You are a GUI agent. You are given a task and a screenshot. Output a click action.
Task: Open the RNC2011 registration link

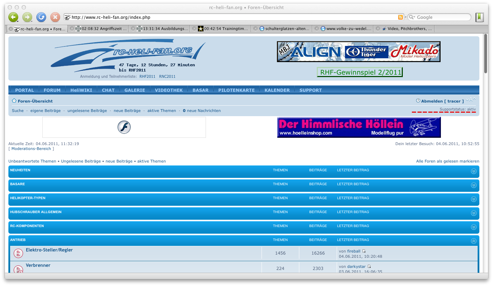coord(167,76)
